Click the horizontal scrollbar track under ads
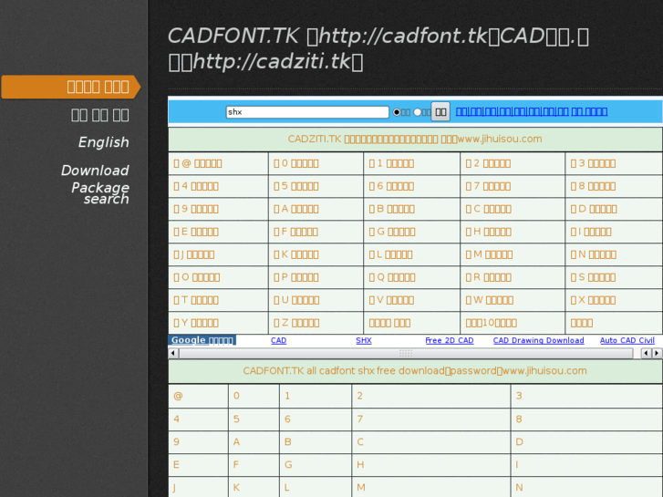Screen dimensions: 663x497 pos(406,353)
